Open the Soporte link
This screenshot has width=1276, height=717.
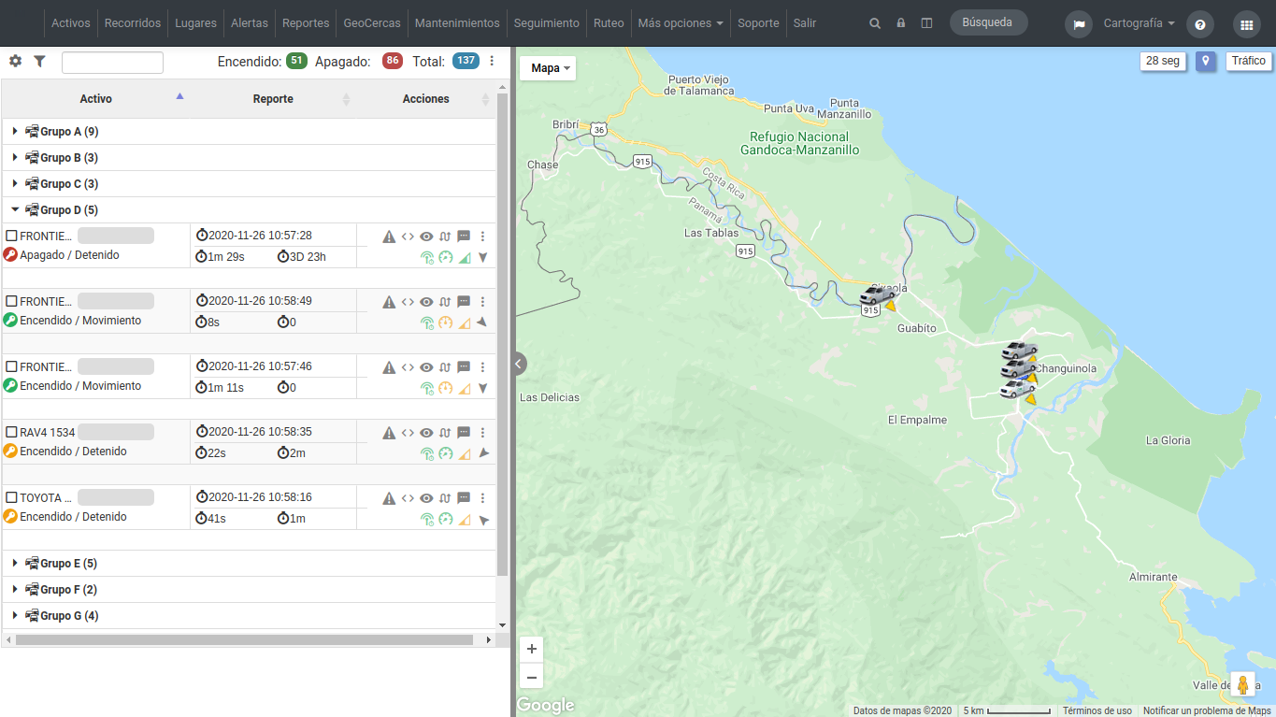click(x=758, y=23)
